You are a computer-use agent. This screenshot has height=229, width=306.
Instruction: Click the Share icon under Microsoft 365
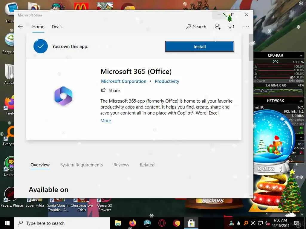[103, 90]
